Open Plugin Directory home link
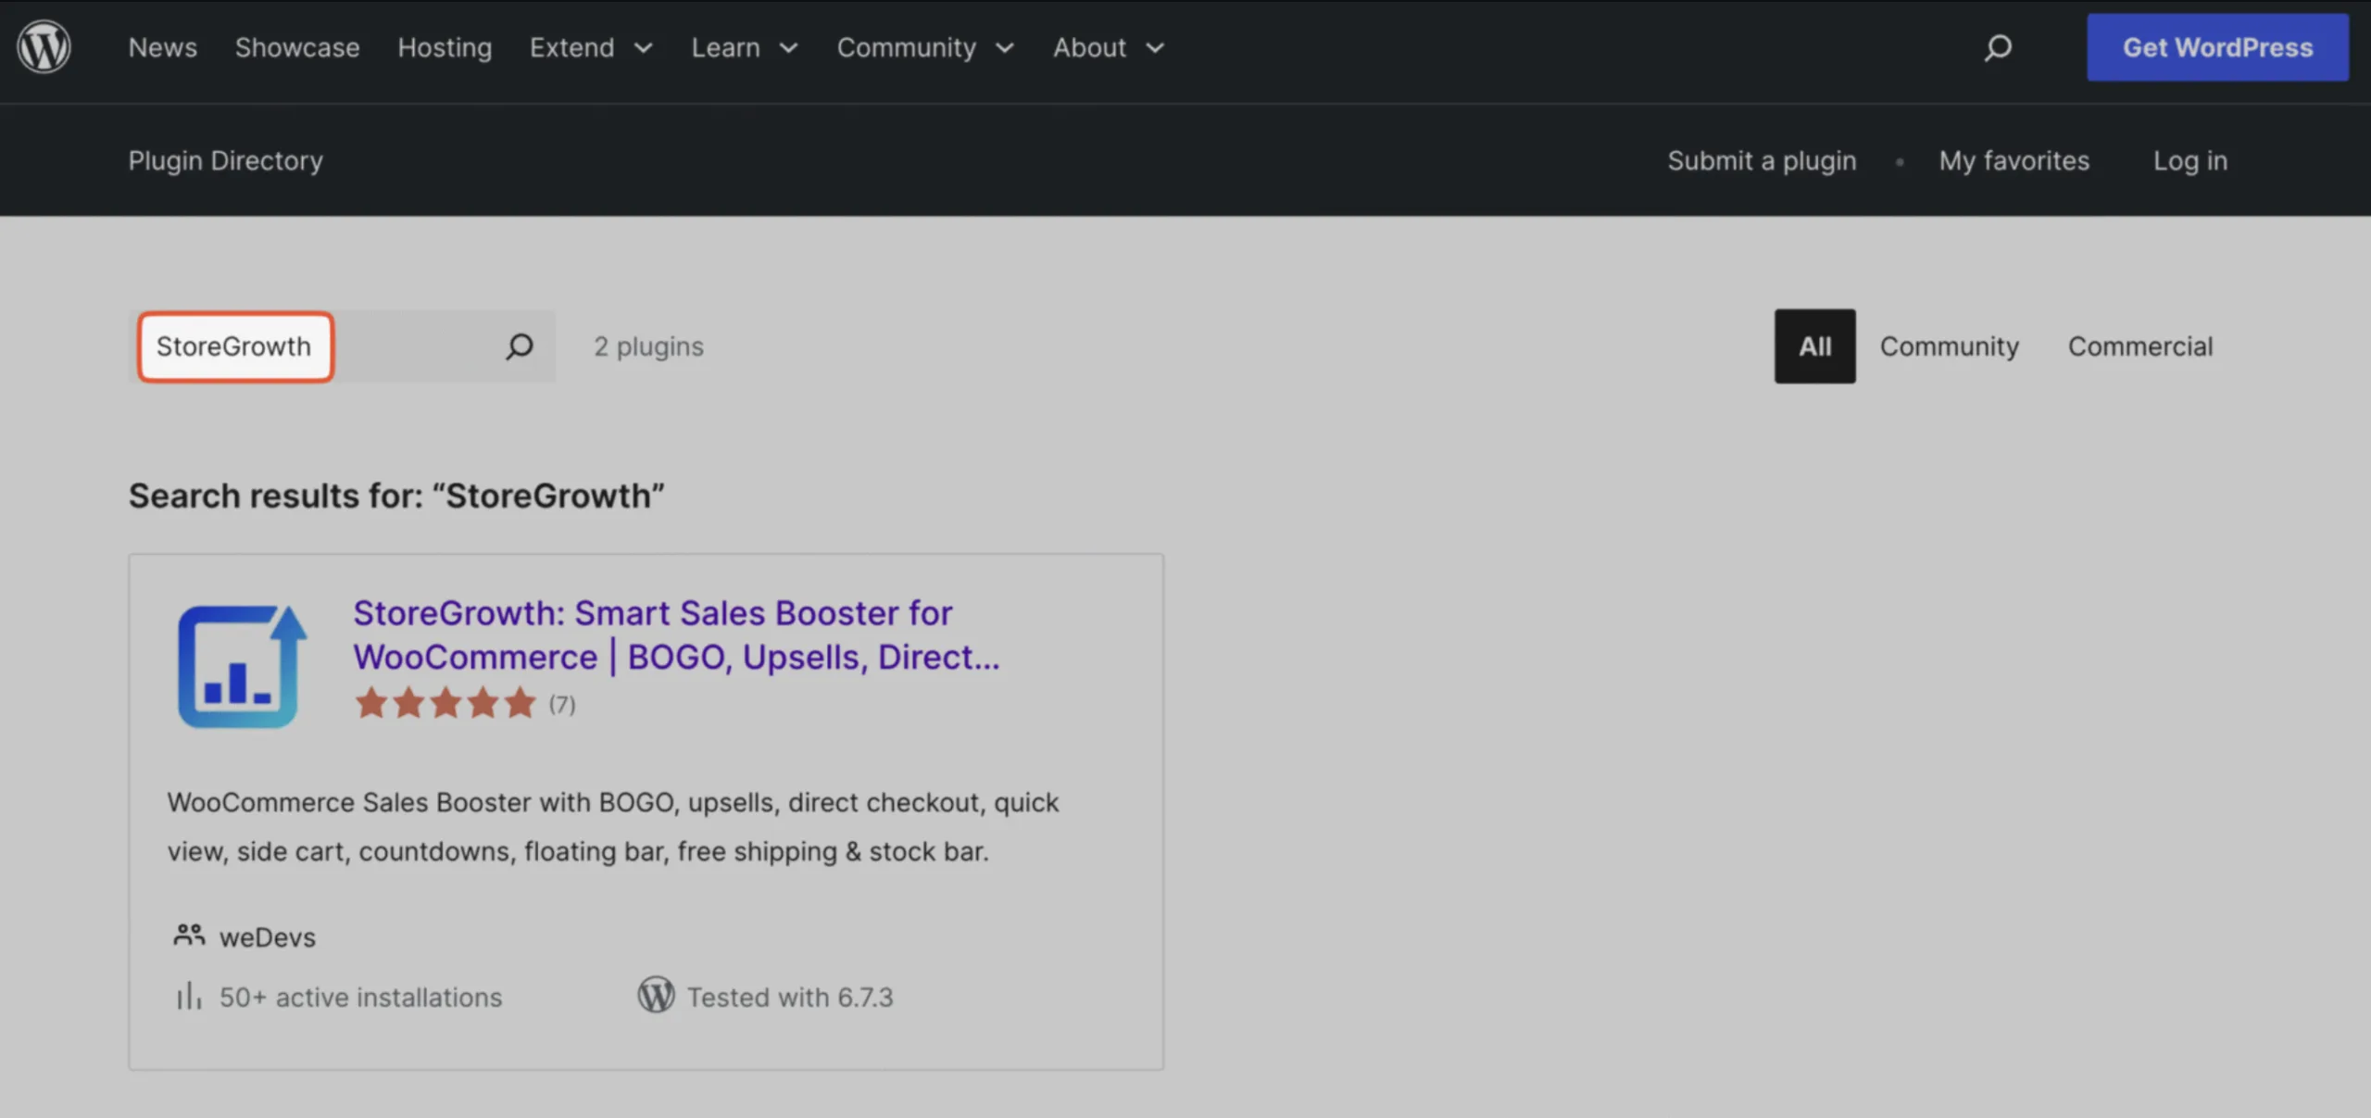The width and height of the screenshot is (2371, 1118). coord(225,160)
